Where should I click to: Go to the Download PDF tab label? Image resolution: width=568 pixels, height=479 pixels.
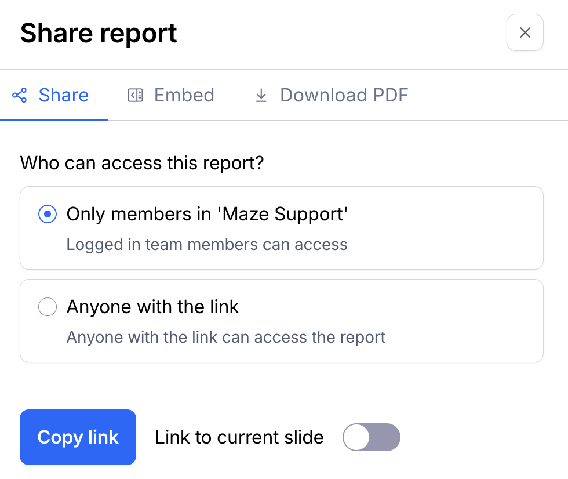344,95
